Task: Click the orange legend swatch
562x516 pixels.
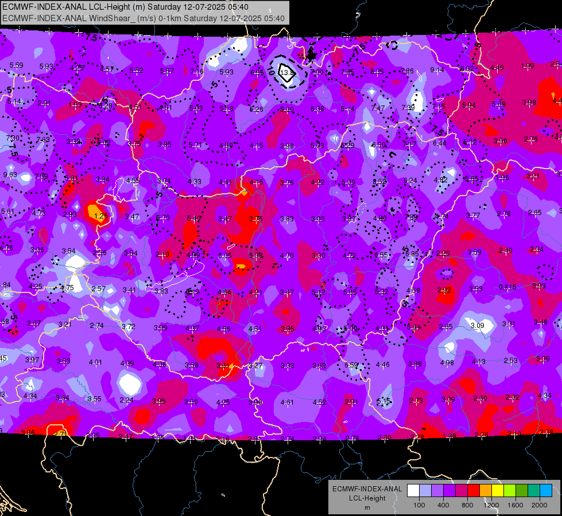Action: click(486, 491)
